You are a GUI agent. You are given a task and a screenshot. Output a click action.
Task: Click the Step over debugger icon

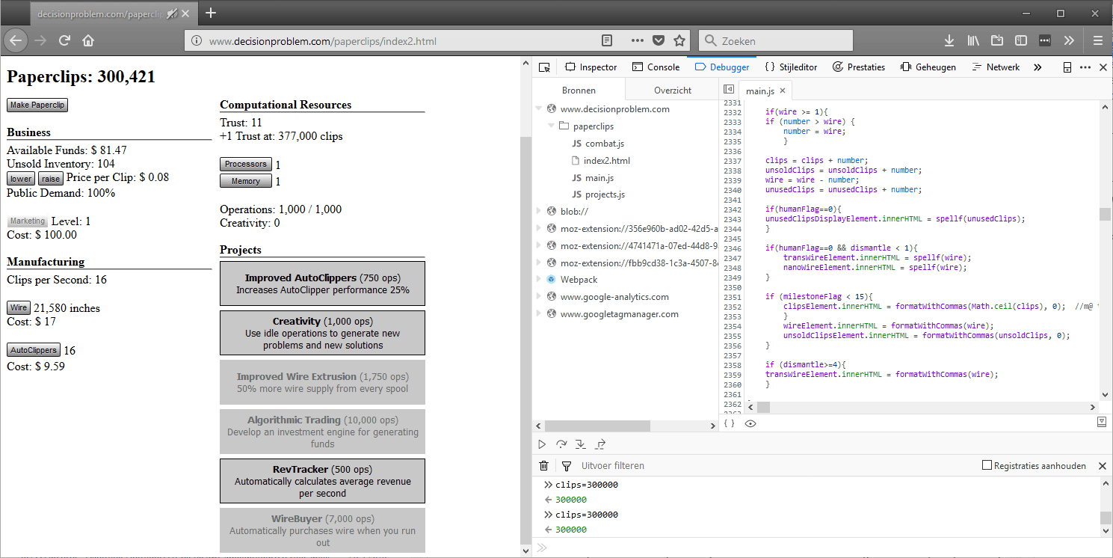point(561,444)
